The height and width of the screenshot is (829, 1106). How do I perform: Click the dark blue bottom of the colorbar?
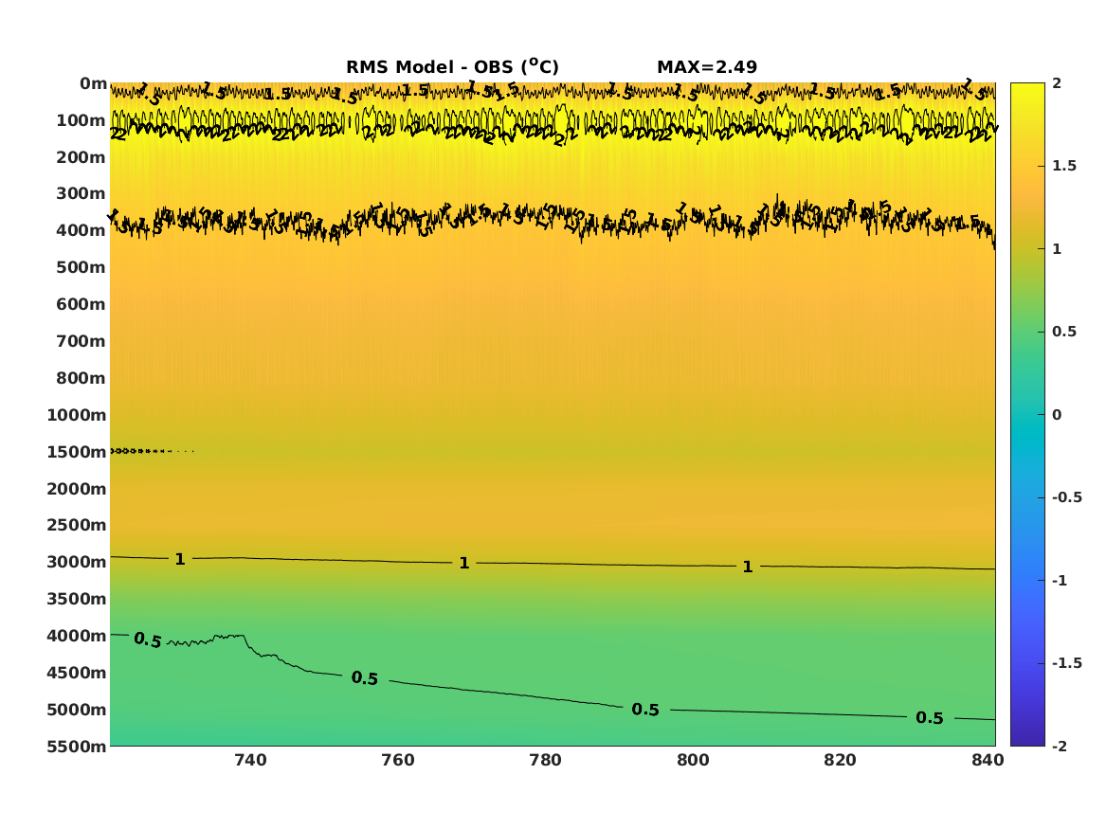click(1027, 738)
